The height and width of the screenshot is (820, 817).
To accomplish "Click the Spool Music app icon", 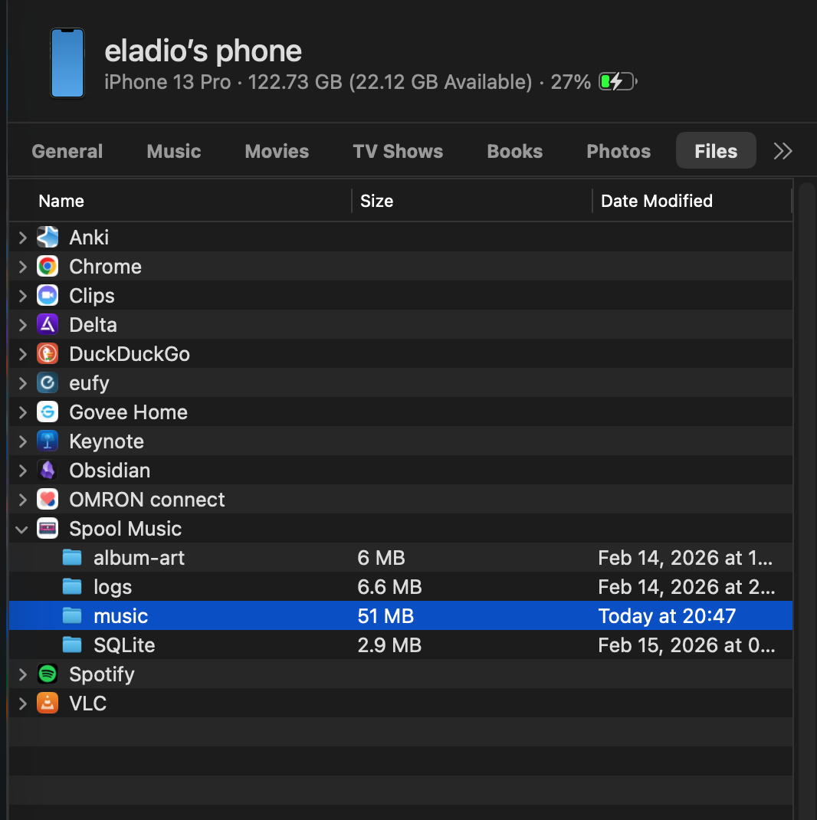I will click(x=48, y=529).
